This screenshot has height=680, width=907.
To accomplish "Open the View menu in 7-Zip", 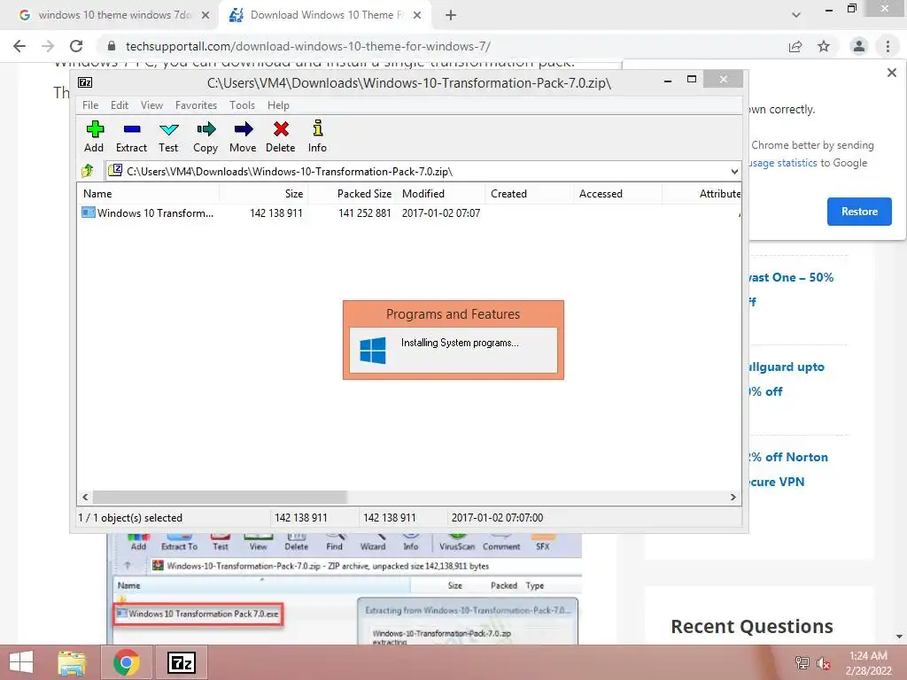I will click(x=151, y=105).
